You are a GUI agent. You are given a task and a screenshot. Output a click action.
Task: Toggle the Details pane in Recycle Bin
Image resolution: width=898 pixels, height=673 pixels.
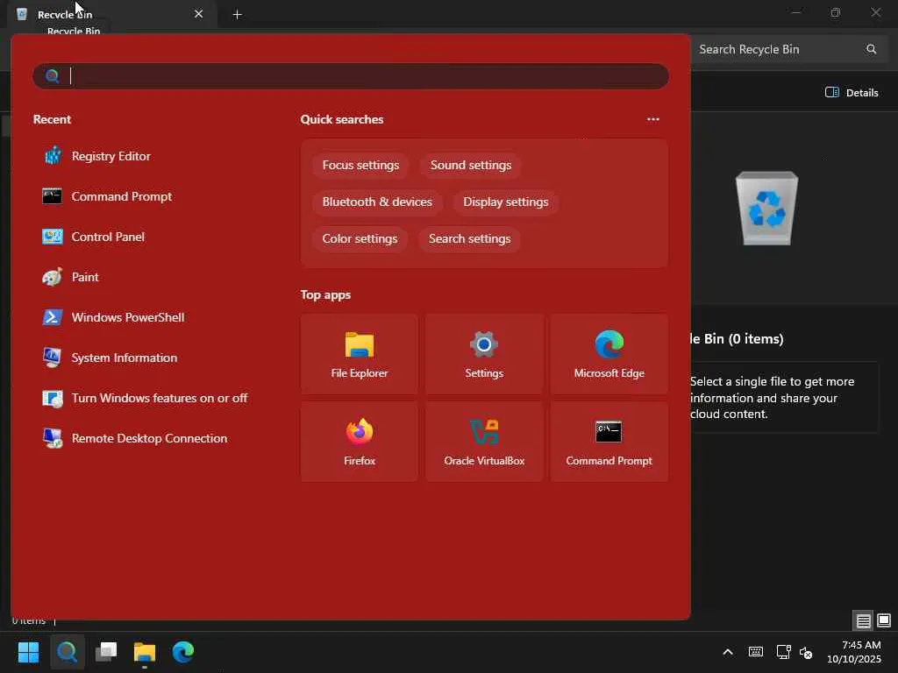(x=852, y=93)
